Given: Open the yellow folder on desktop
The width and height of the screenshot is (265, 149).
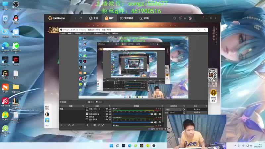Looking at the screenshot, I should click(16, 88).
